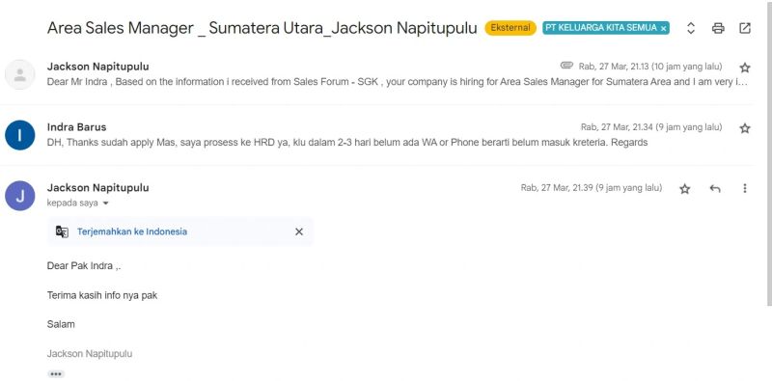772x381 pixels.
Task: Show trimmed content ellipsis button
Action: click(x=56, y=374)
